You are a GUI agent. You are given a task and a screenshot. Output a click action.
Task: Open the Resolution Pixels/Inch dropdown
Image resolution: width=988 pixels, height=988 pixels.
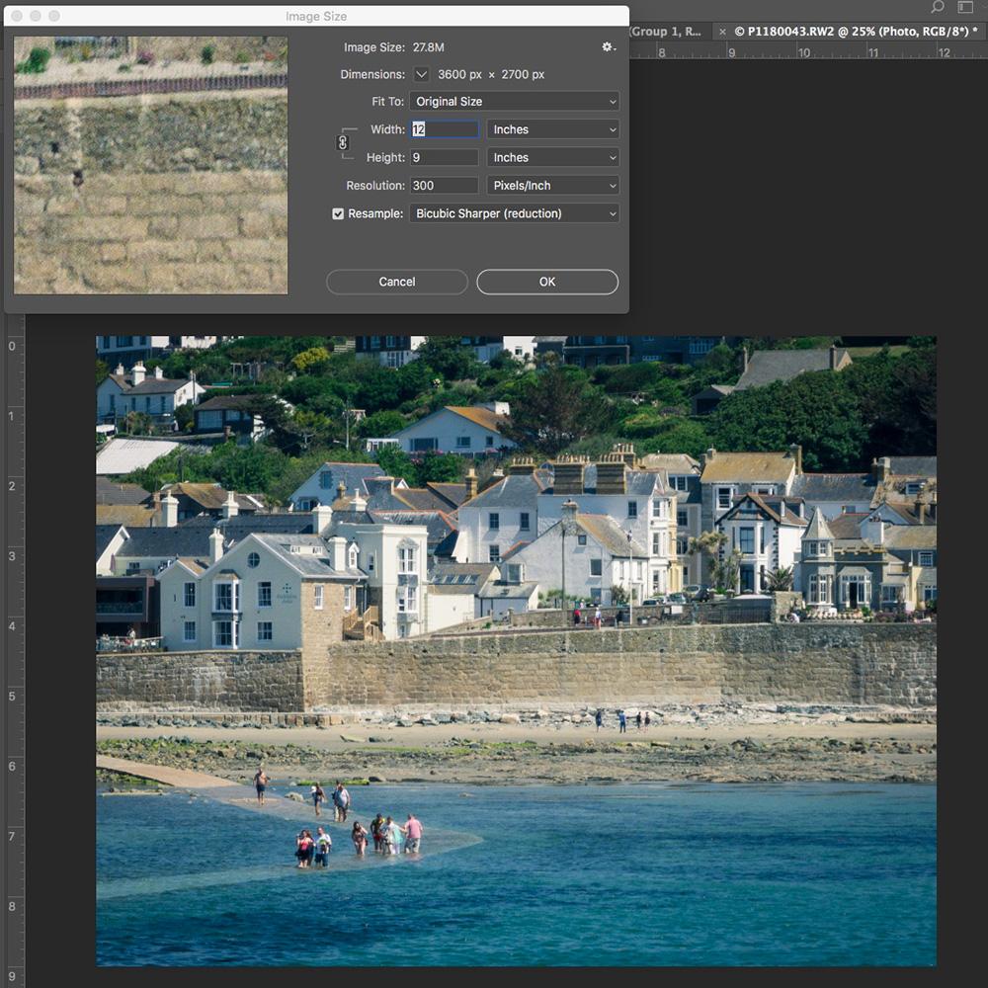point(552,186)
